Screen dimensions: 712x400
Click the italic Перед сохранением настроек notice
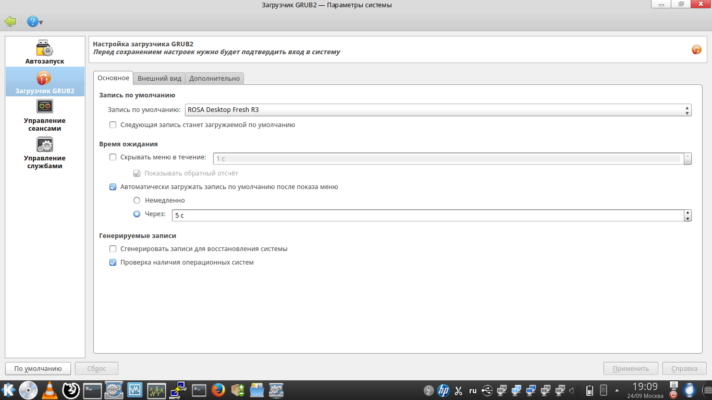[x=217, y=52]
